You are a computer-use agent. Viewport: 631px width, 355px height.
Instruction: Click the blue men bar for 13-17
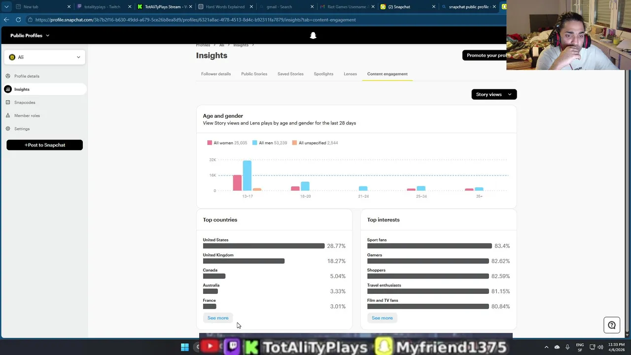point(247,176)
